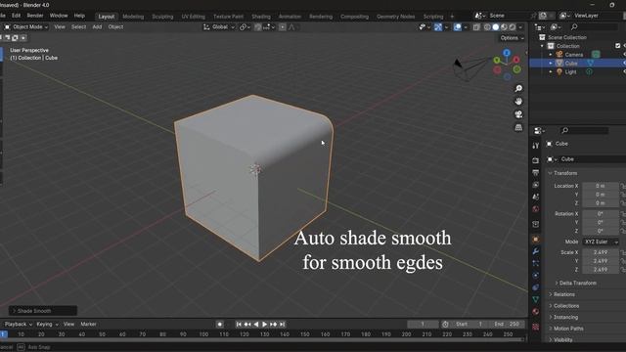
Task: Expand the Collections panel in properties
Action: 565,306
